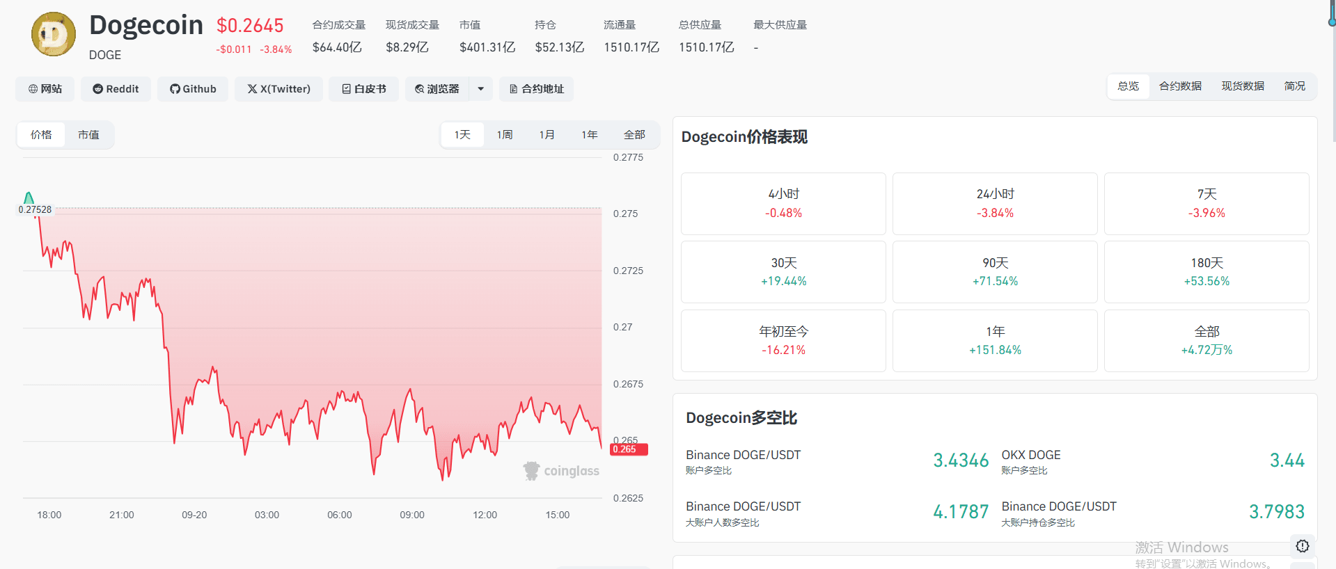Click Binance DOGE/USDT 大账户持仓多空比 row
1336x569 pixels.
point(1153,513)
